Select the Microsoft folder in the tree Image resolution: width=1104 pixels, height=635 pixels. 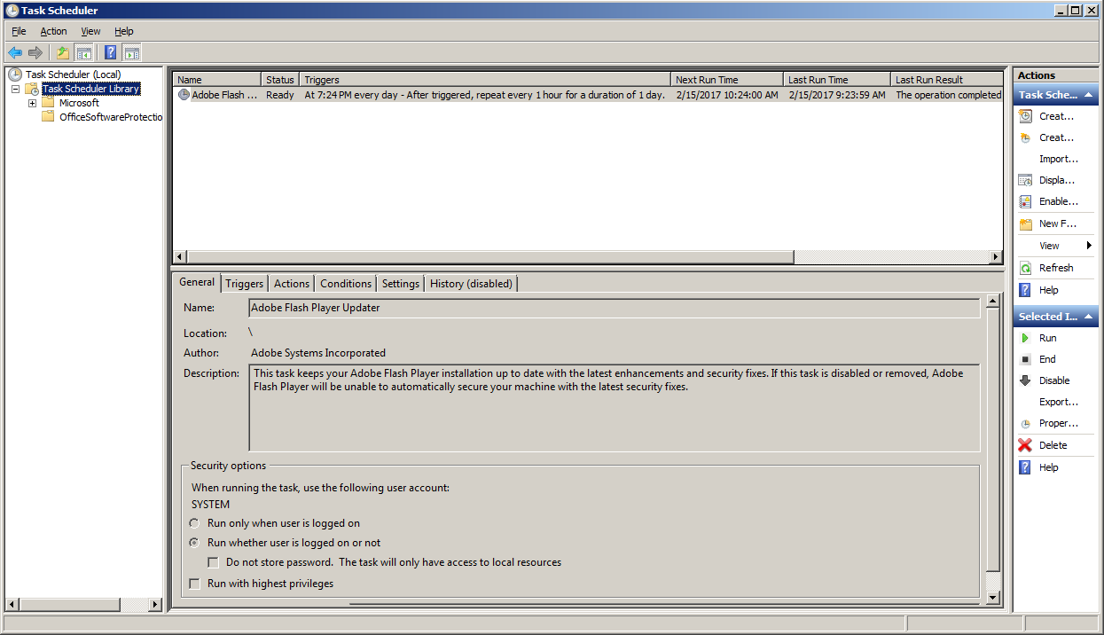point(79,103)
